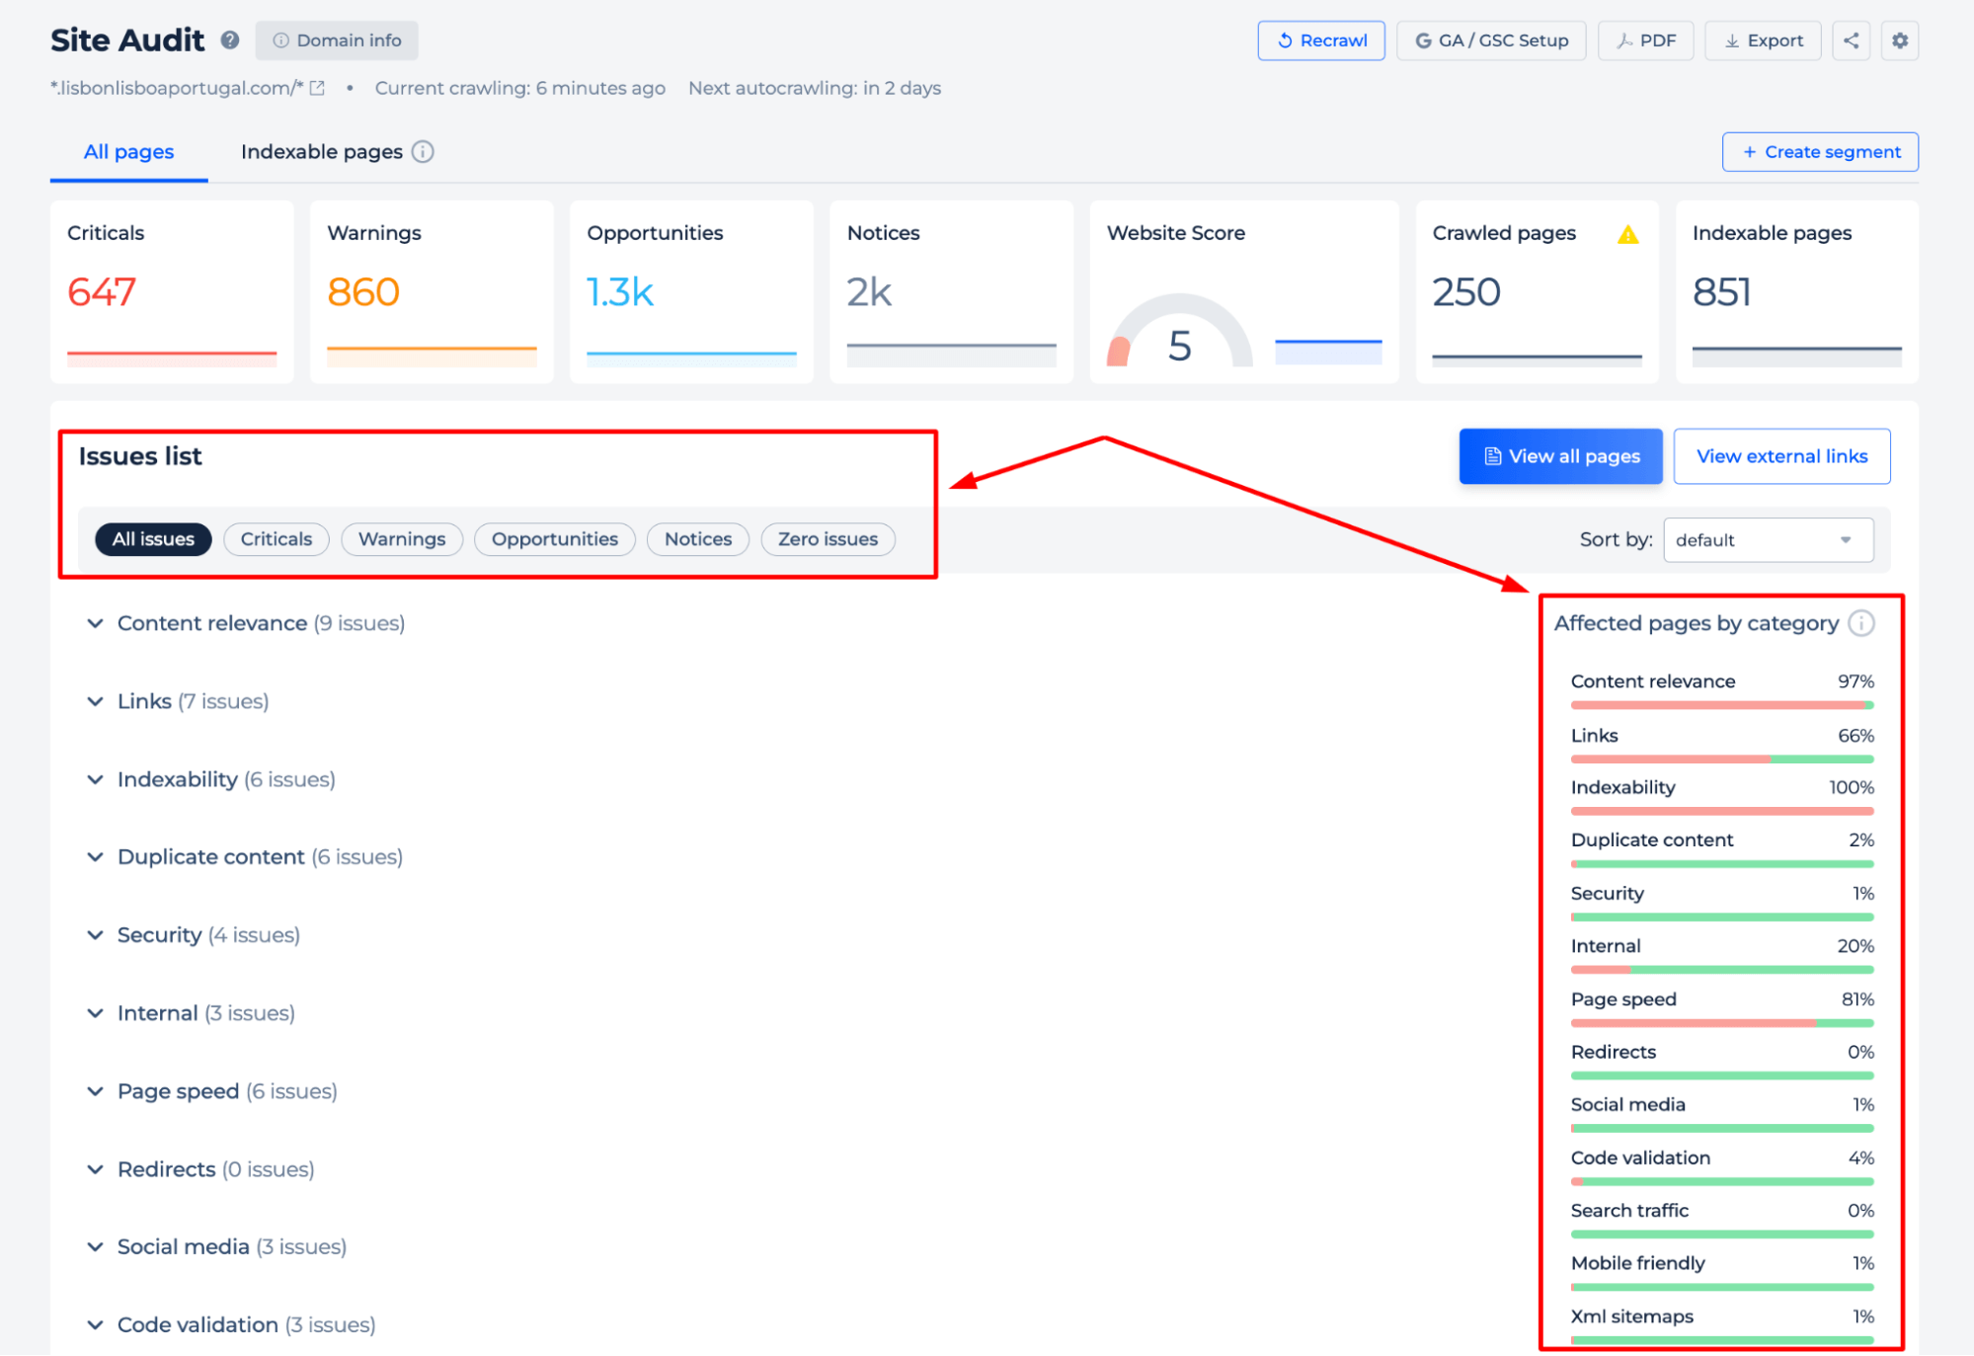Click the Export button
Viewport: 1974px width, 1356px height.
click(x=1764, y=40)
